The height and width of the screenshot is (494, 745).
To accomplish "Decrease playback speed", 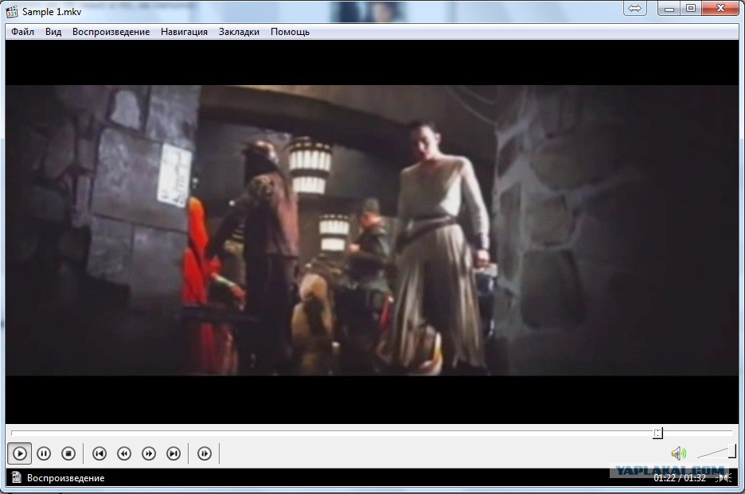I will (x=124, y=453).
